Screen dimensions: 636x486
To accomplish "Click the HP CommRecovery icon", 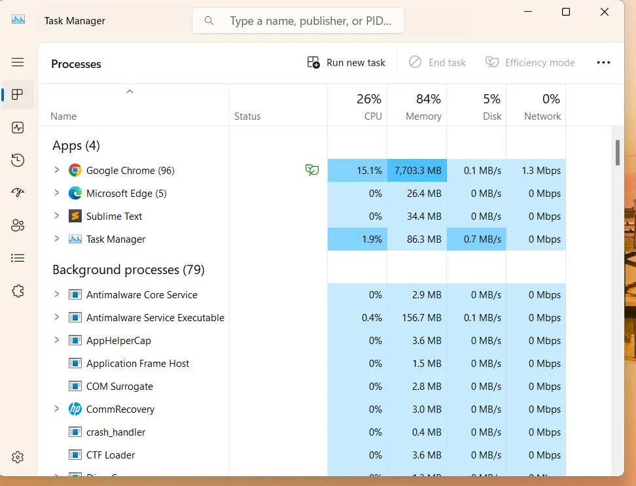I will (75, 409).
